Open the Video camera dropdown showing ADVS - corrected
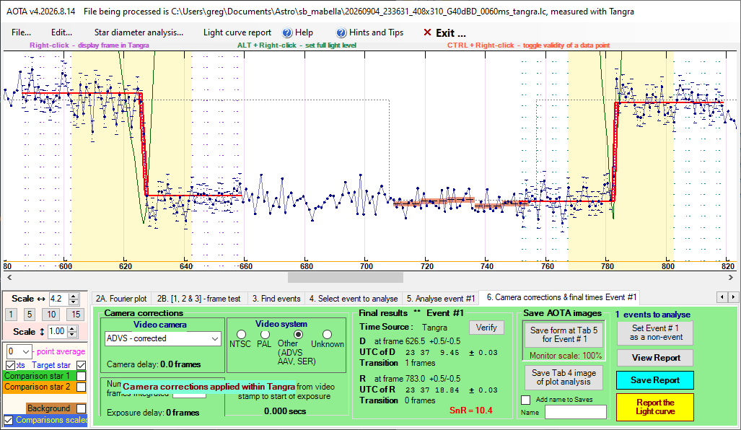Image resolution: width=741 pixels, height=430 pixels. click(163, 339)
